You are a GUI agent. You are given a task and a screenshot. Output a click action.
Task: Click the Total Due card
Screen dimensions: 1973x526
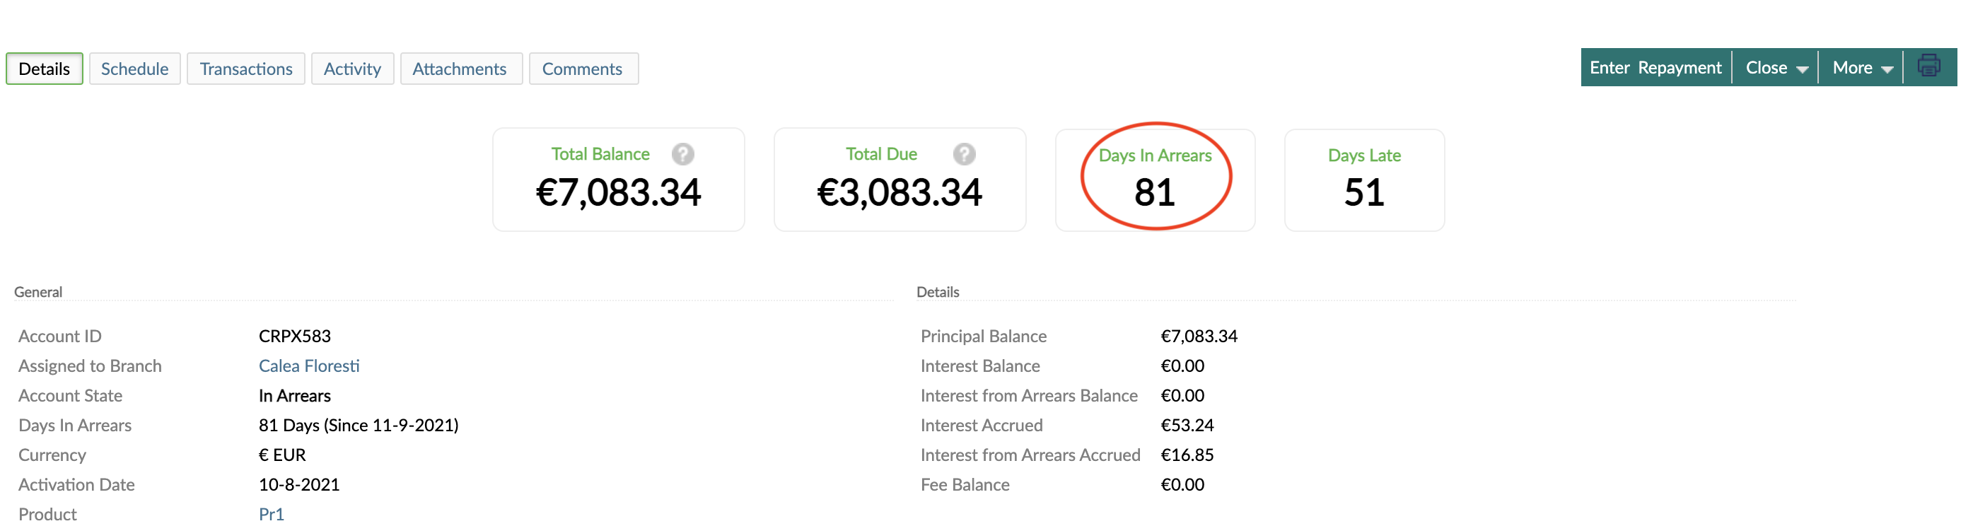pyautogui.click(x=900, y=178)
